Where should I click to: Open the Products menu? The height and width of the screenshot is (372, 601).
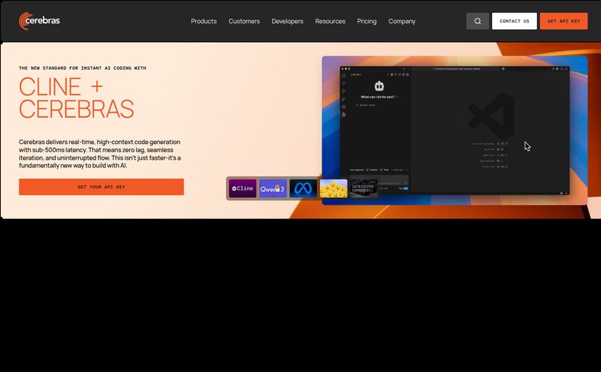204,21
